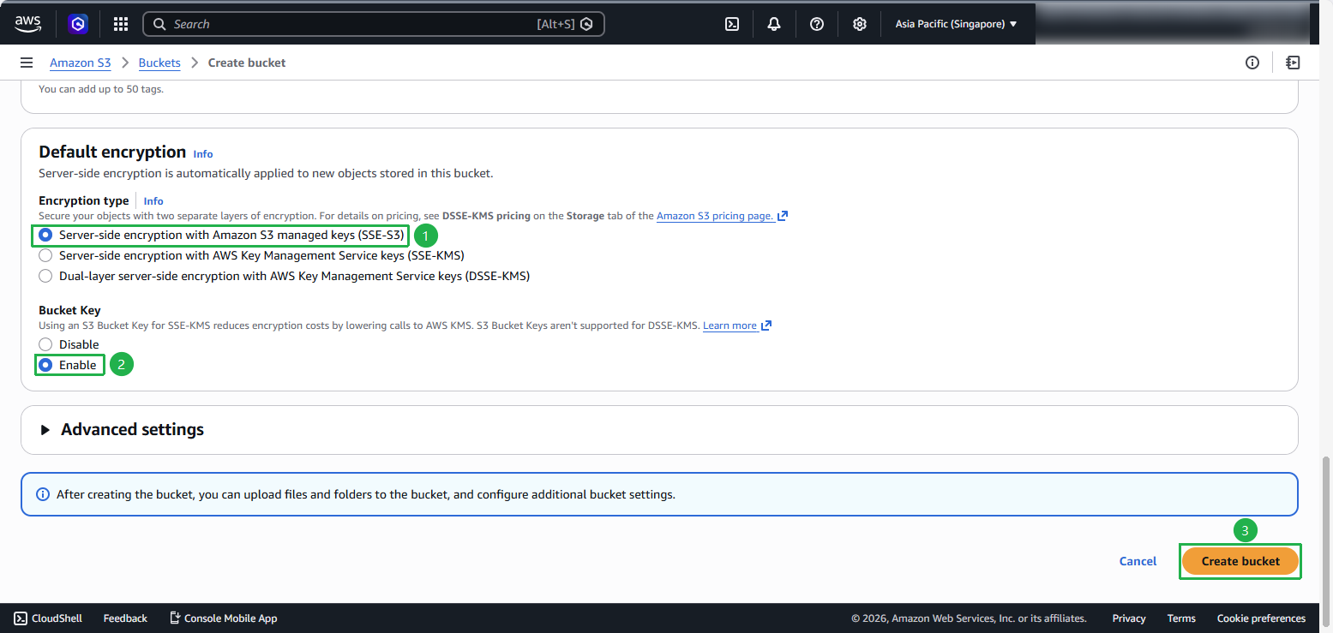
Task: Open the Amazon S3 pricing page link
Action: coord(715,216)
